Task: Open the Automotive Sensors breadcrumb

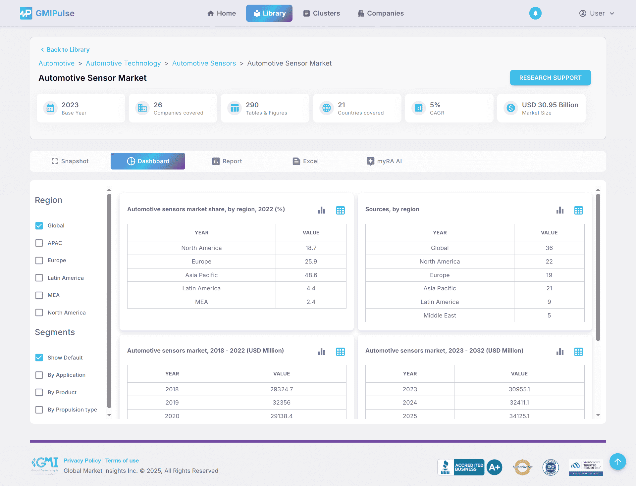Action: click(x=204, y=63)
